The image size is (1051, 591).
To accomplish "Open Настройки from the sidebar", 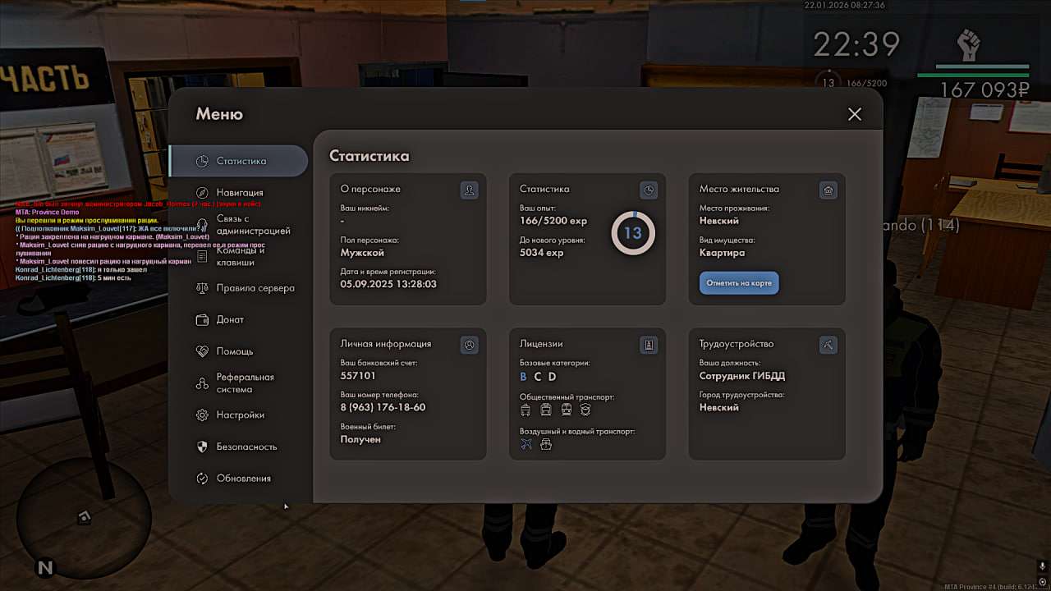I will pos(240,415).
